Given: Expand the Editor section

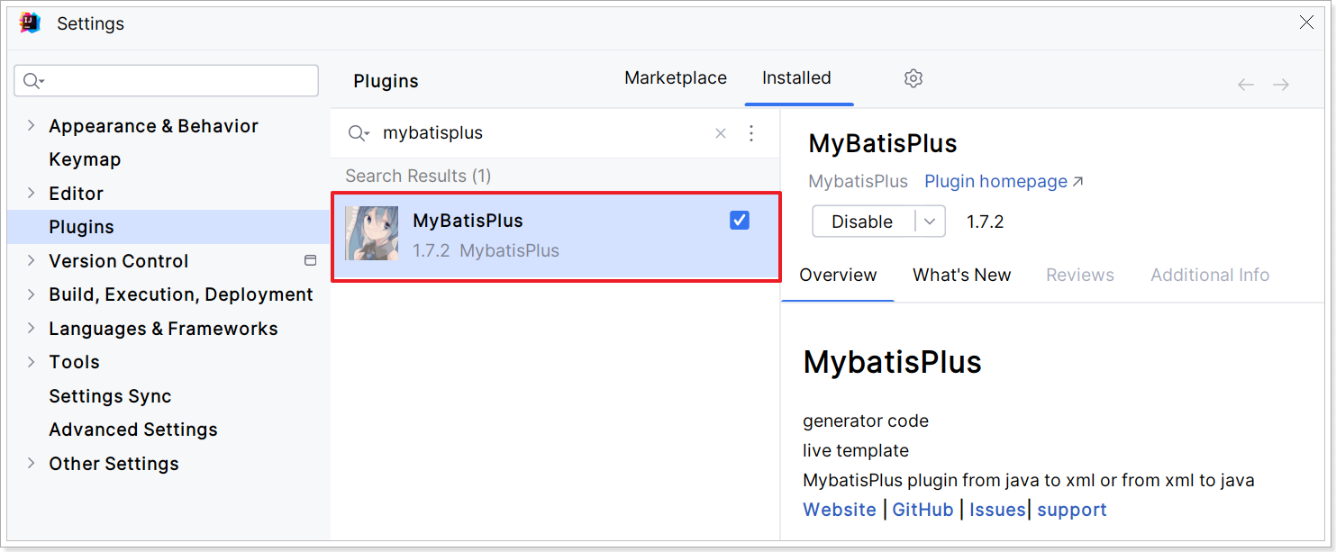Looking at the screenshot, I should click(x=32, y=193).
